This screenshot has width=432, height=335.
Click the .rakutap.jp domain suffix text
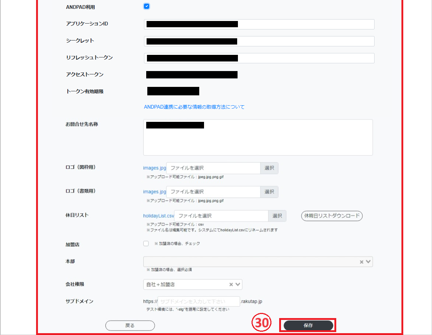(x=251, y=301)
